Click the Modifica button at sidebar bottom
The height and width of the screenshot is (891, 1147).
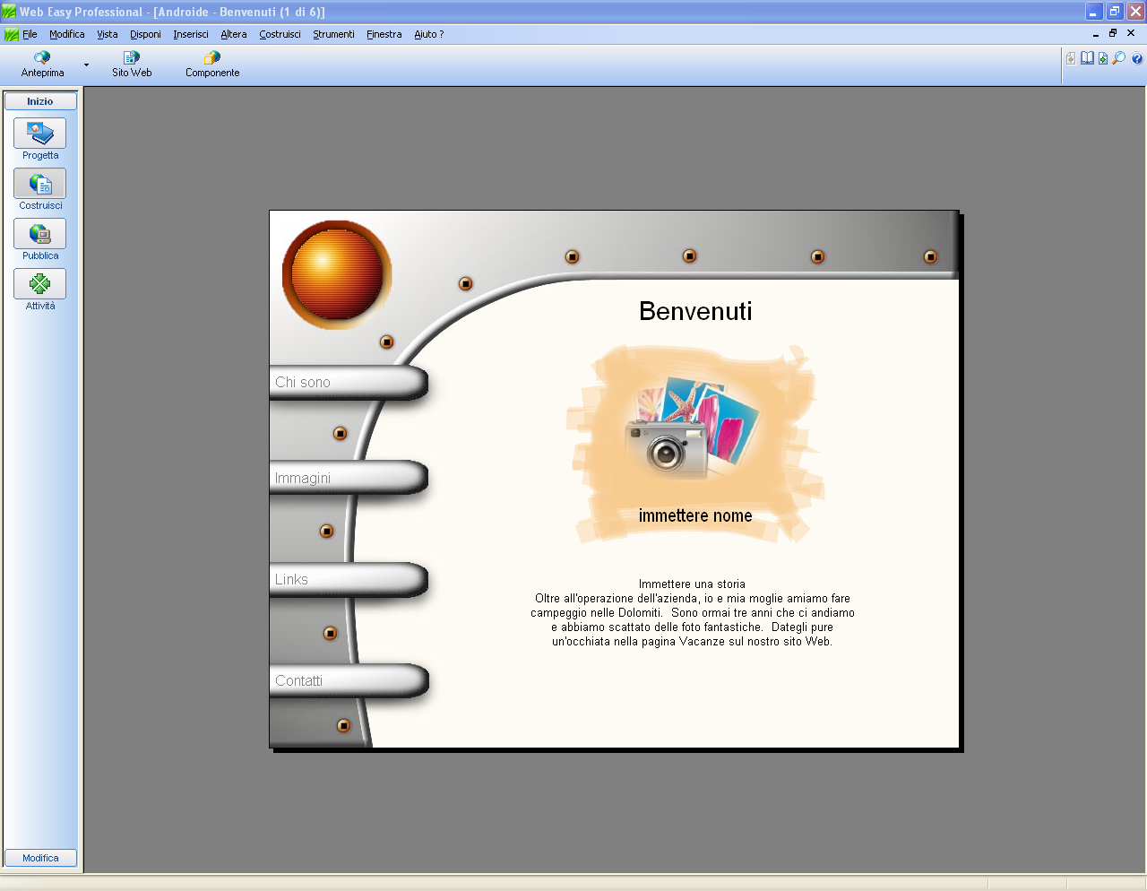point(40,858)
